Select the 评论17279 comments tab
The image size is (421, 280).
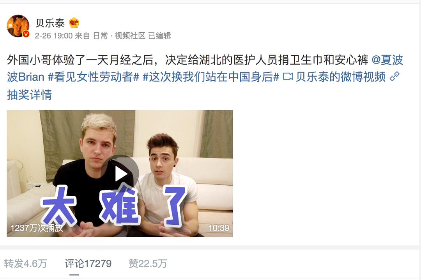coord(88,263)
